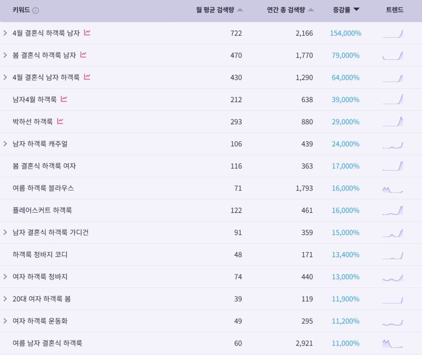Click the trending chart icon beside 봄 결혼식 하객룩 남자

83,55
